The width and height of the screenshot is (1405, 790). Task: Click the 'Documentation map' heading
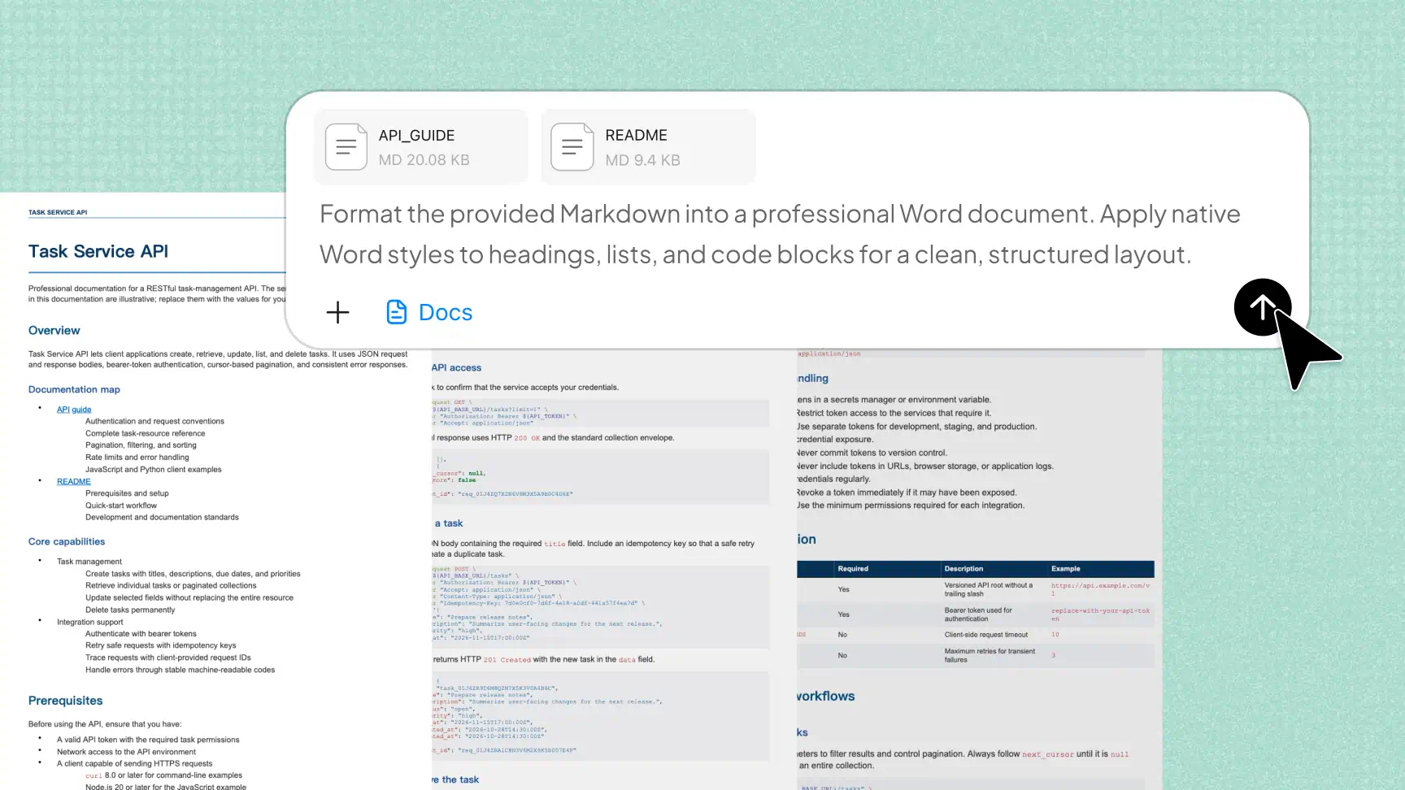[x=74, y=390]
